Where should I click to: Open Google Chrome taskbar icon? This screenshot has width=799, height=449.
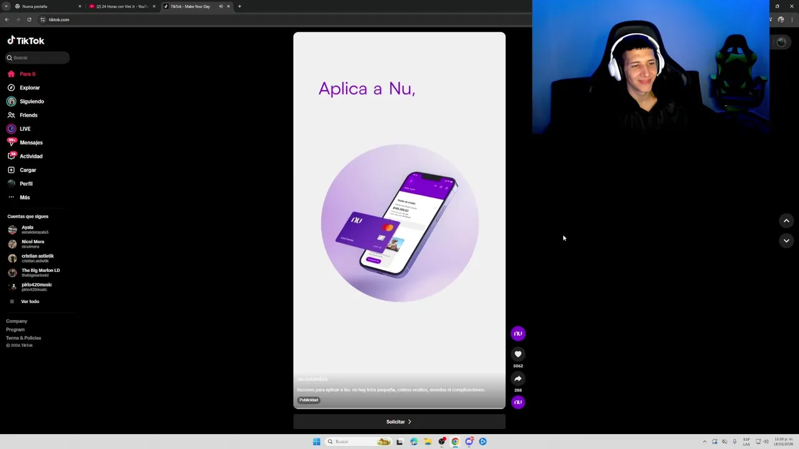tap(455, 442)
